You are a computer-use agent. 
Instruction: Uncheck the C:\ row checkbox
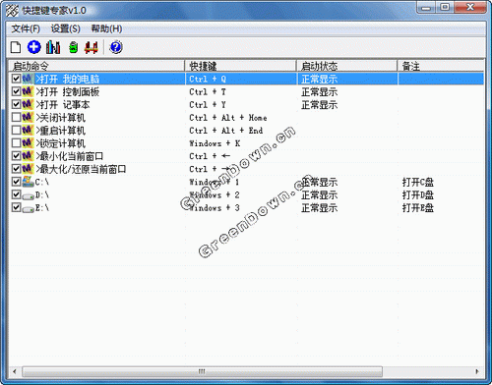coord(16,182)
